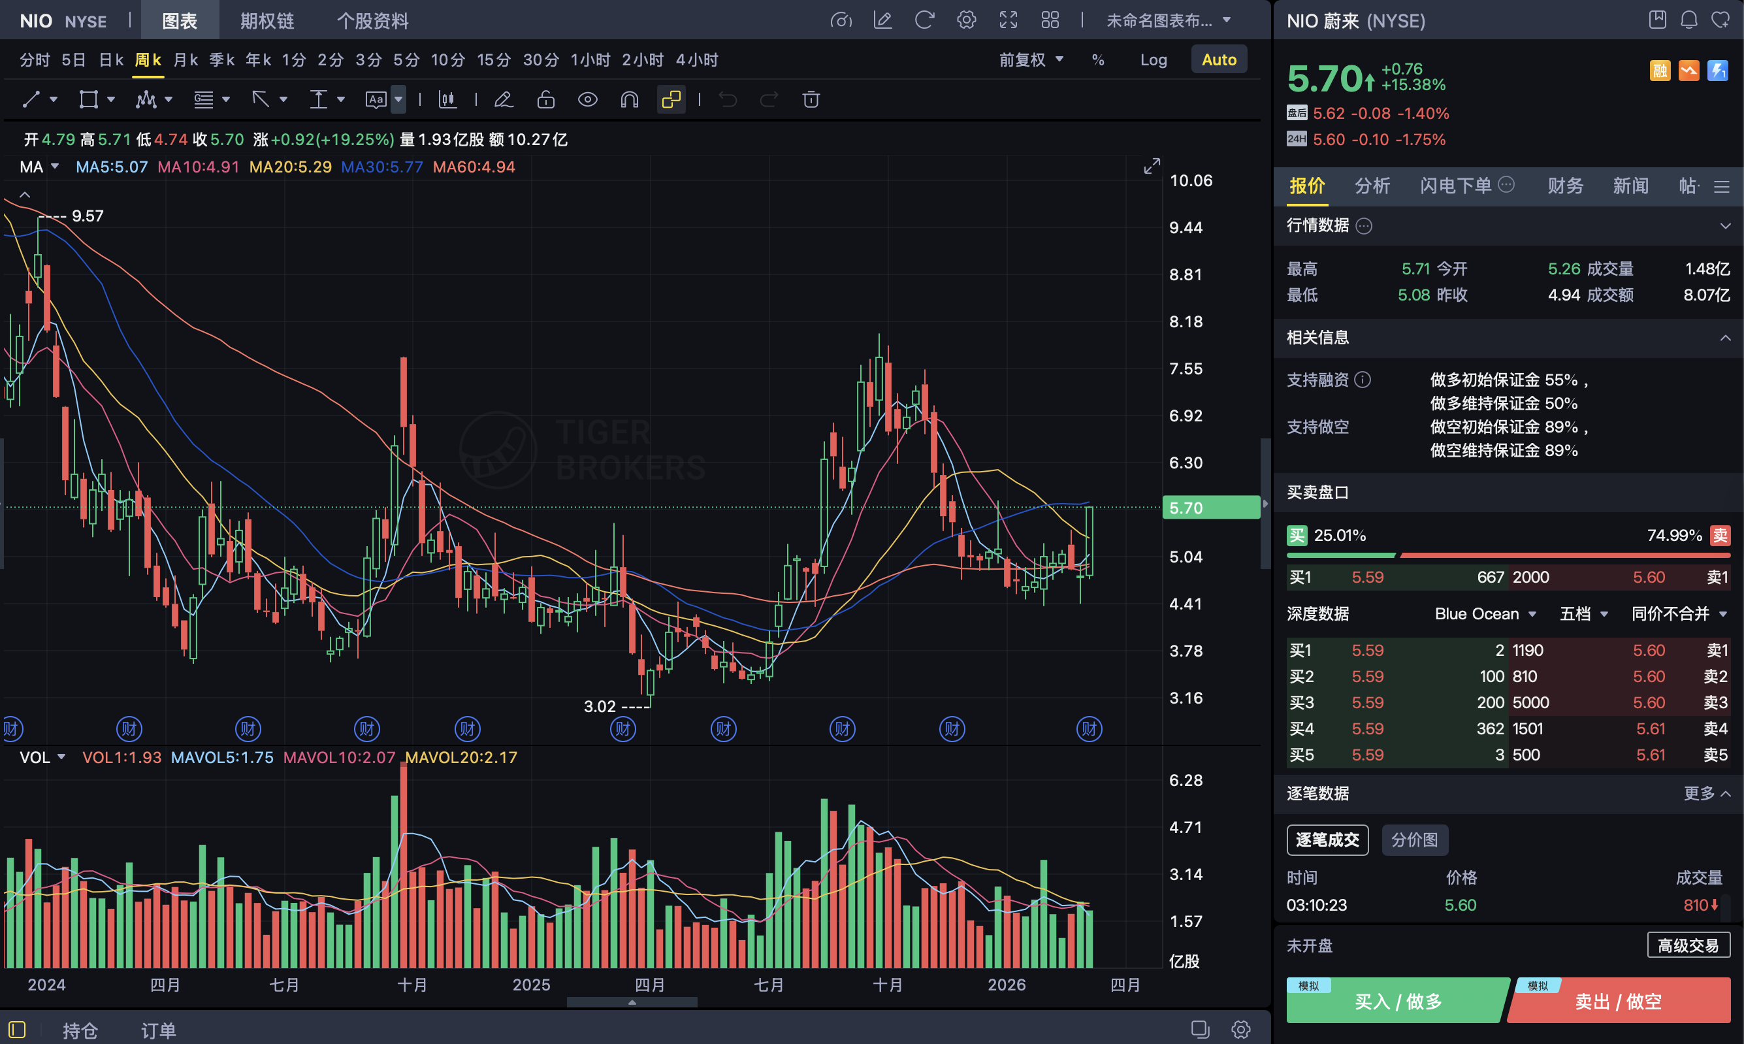This screenshot has width=1744, height=1044.
Task: Click the refresh chart icon
Action: click(924, 20)
